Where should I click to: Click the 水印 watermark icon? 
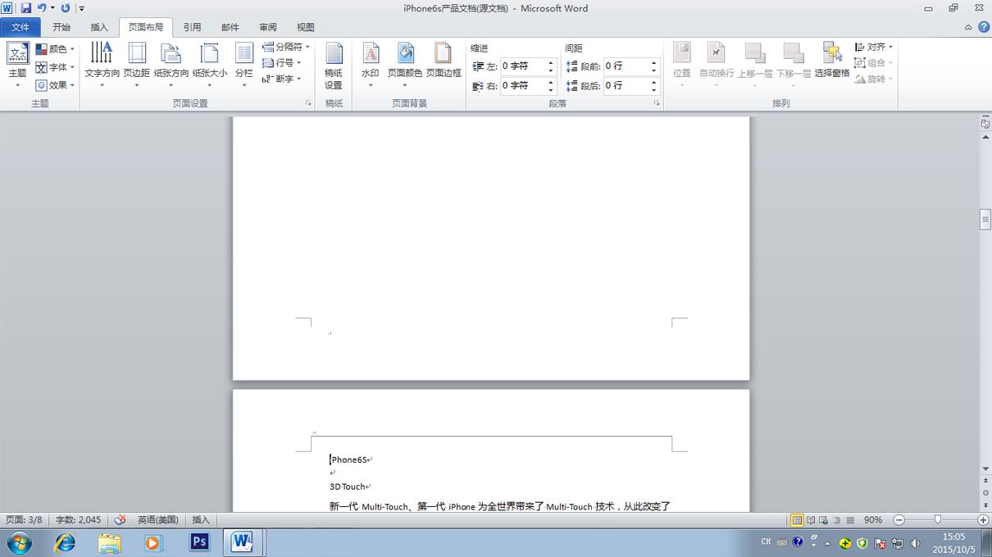(371, 53)
